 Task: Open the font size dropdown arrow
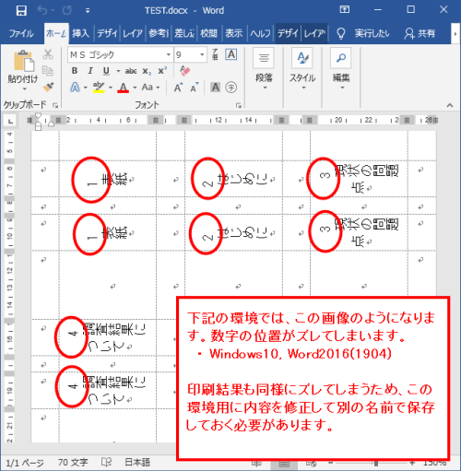[202, 54]
